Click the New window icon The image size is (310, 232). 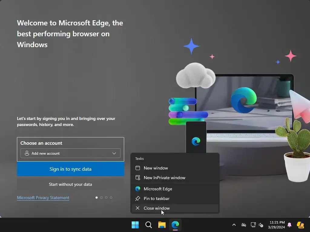click(x=138, y=168)
